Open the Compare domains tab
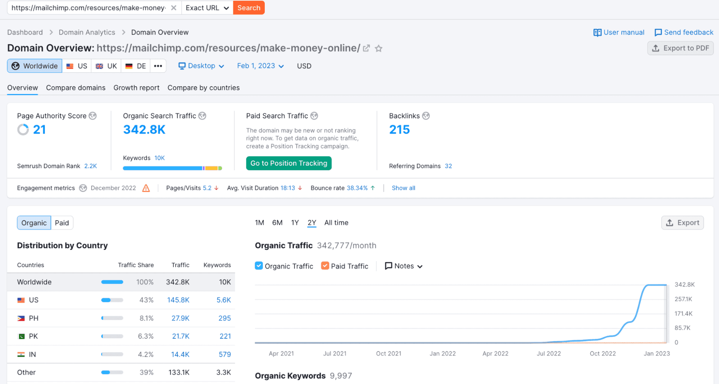 tap(76, 88)
